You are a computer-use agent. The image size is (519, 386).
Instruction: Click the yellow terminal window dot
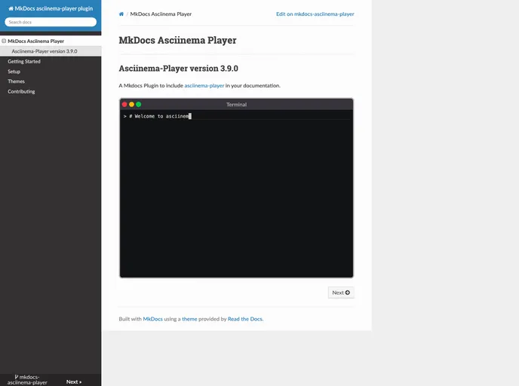131,105
